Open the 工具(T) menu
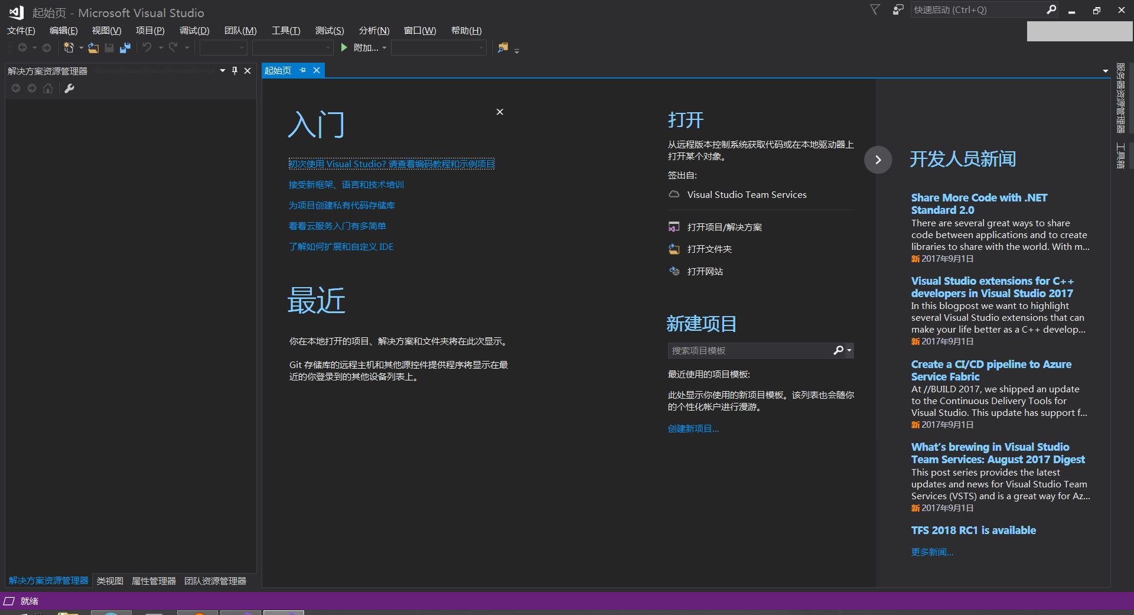1134x615 pixels. [286, 31]
